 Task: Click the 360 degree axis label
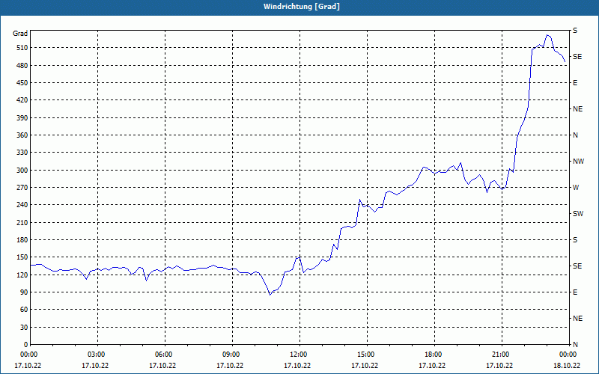click(x=22, y=135)
